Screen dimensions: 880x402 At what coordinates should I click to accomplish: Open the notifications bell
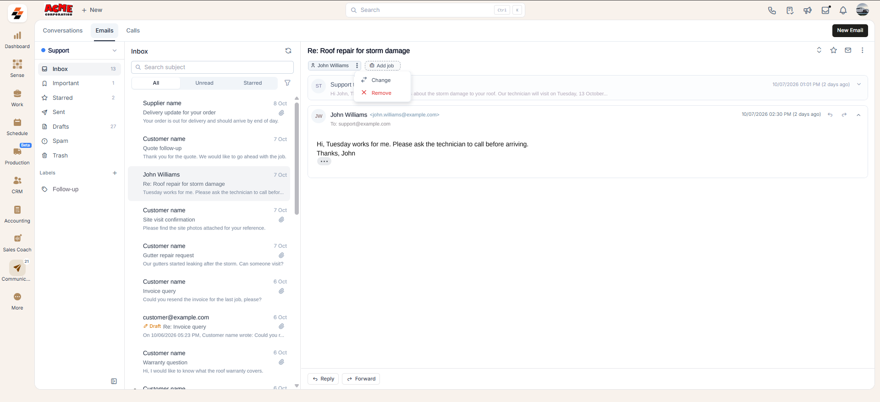pyautogui.click(x=843, y=10)
